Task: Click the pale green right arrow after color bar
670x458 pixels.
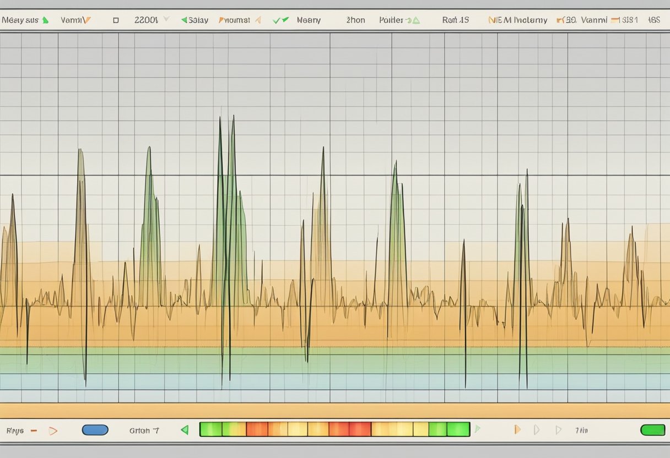Action: coord(477,428)
